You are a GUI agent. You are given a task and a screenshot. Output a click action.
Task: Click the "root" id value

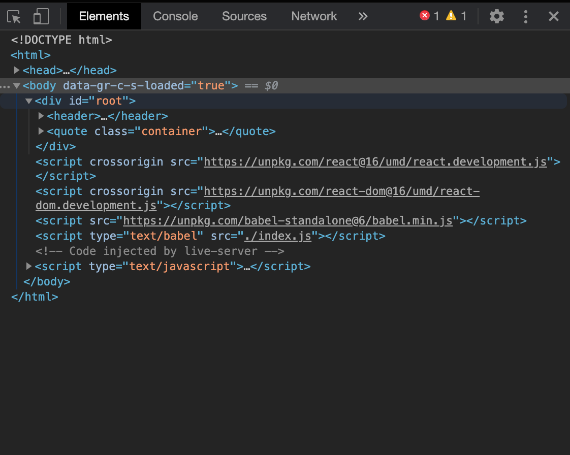tap(109, 101)
